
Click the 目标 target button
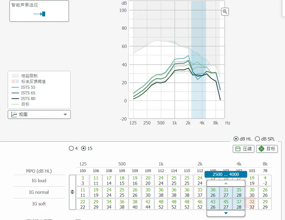267,149
